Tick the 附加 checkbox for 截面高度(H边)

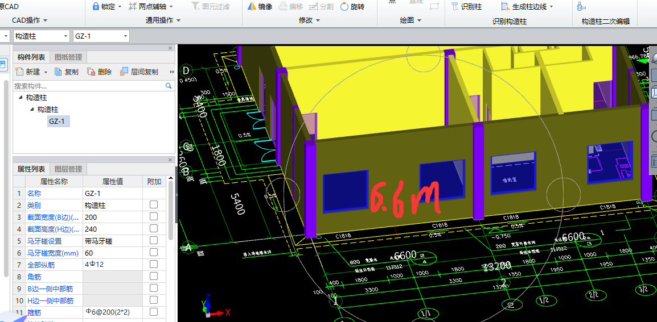click(x=154, y=228)
